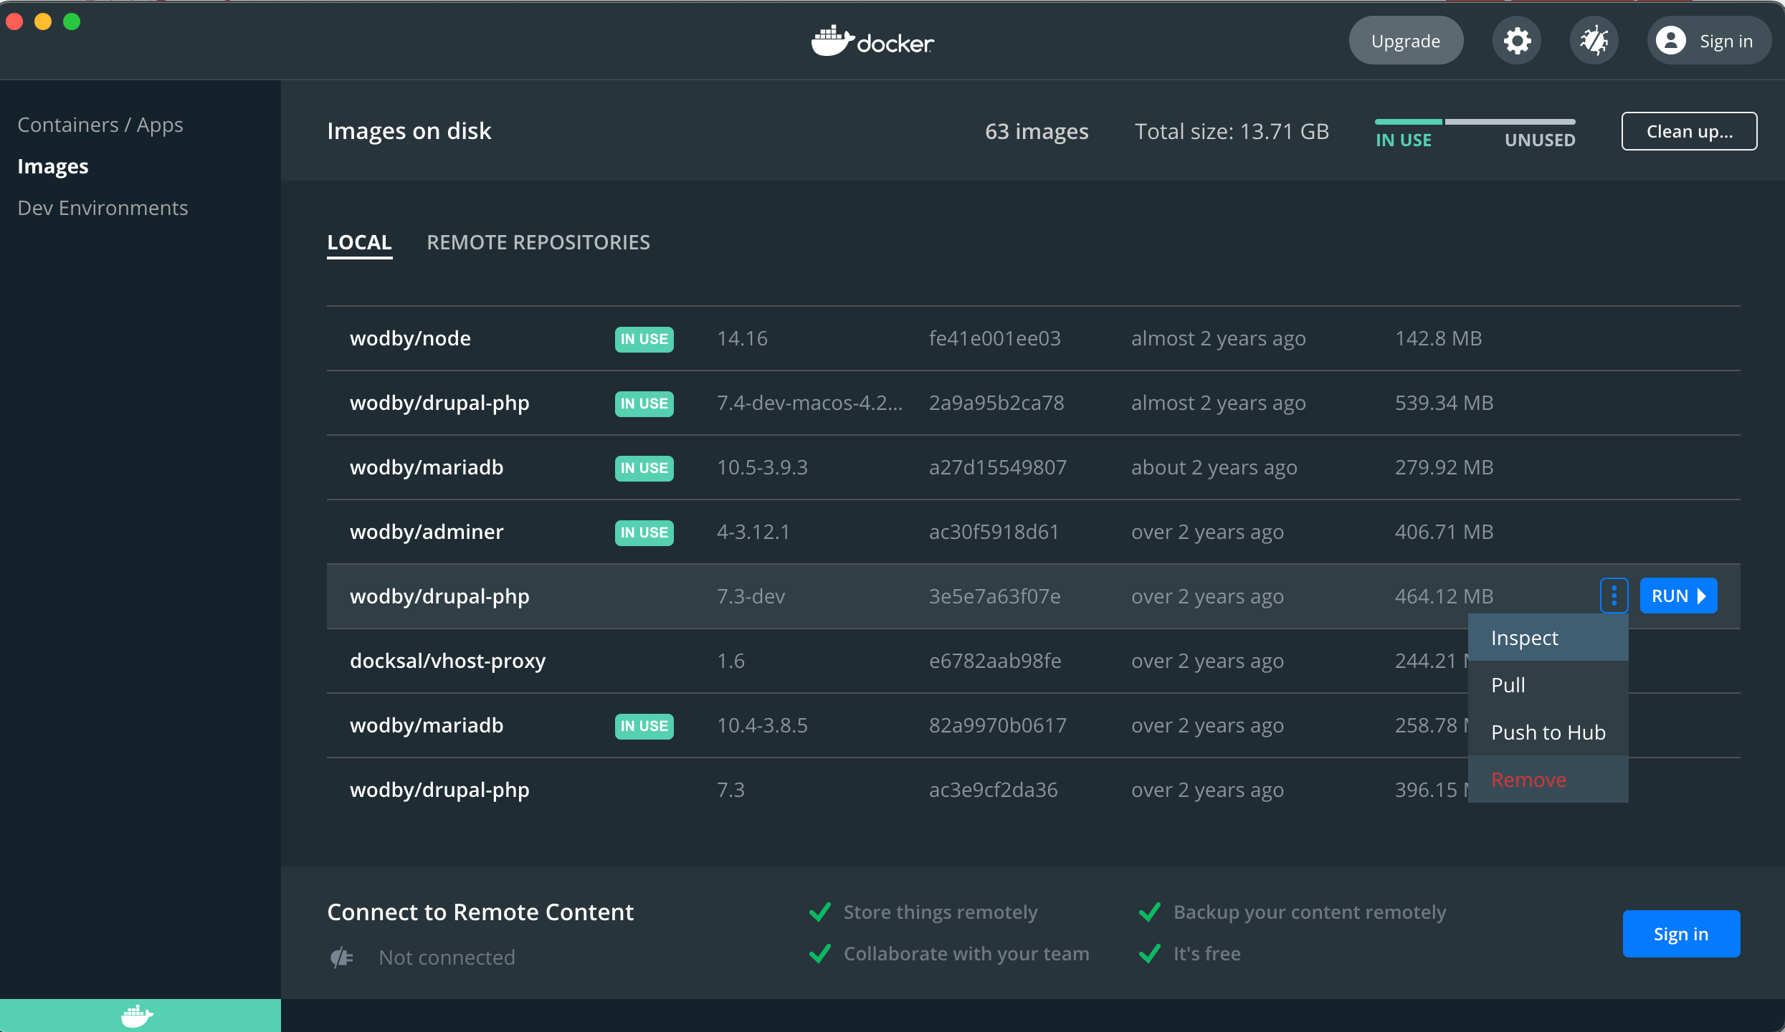
Task: Click the Images on disk heading
Action: pyautogui.click(x=409, y=131)
